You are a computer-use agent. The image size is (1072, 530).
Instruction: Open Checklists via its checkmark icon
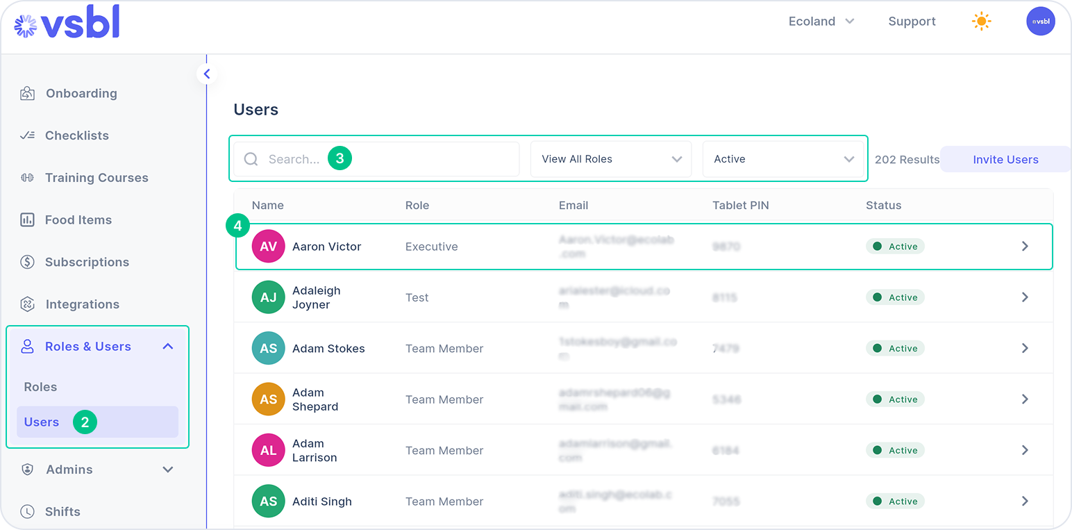27,135
